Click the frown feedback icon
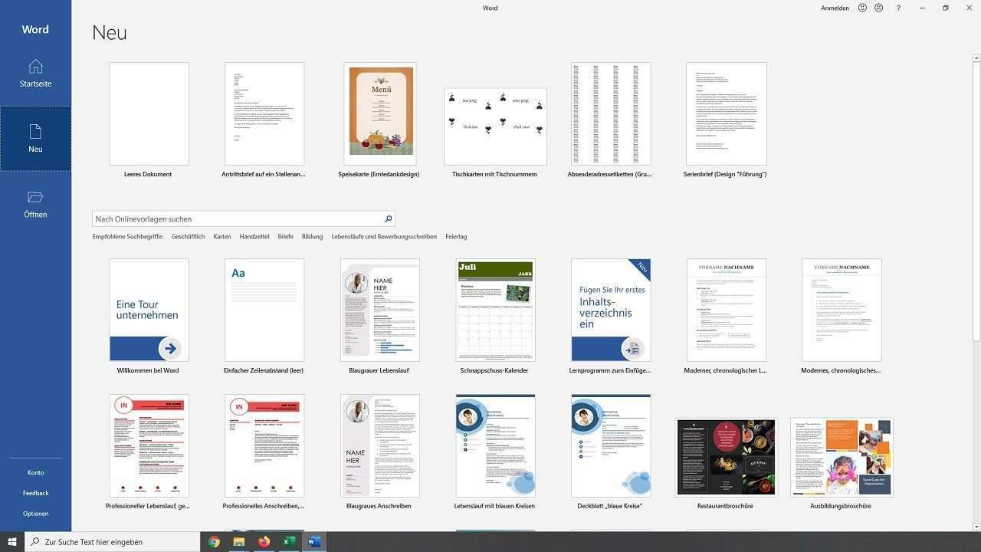 (x=878, y=8)
